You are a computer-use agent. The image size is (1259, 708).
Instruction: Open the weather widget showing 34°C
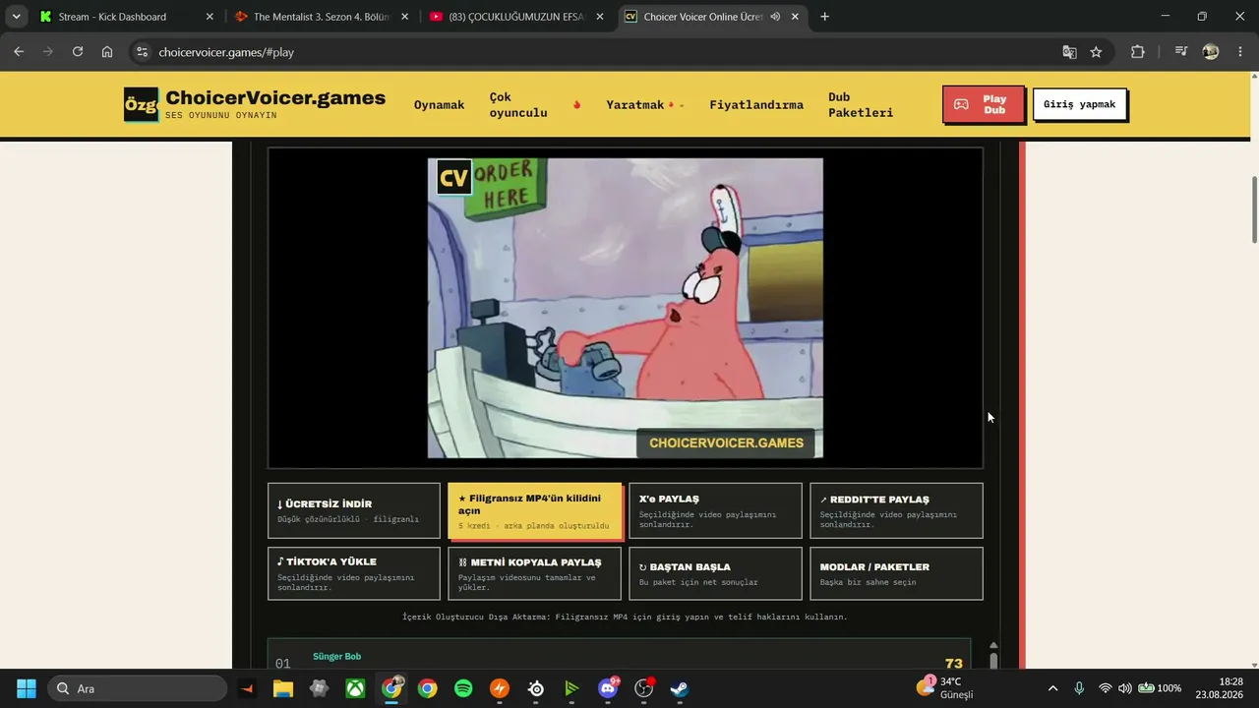pyautogui.click(x=944, y=688)
